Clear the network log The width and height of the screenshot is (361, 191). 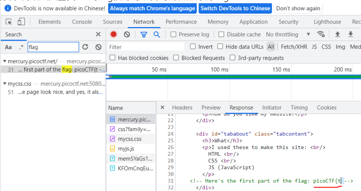point(127,35)
